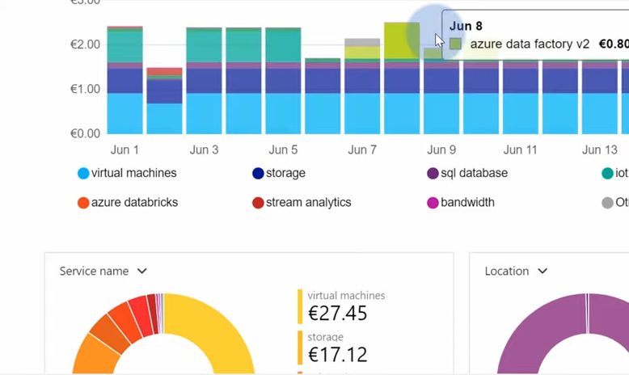Screen dimensions: 629x375
Task: Select the Jun 11 bar in chart
Action: [521, 97]
